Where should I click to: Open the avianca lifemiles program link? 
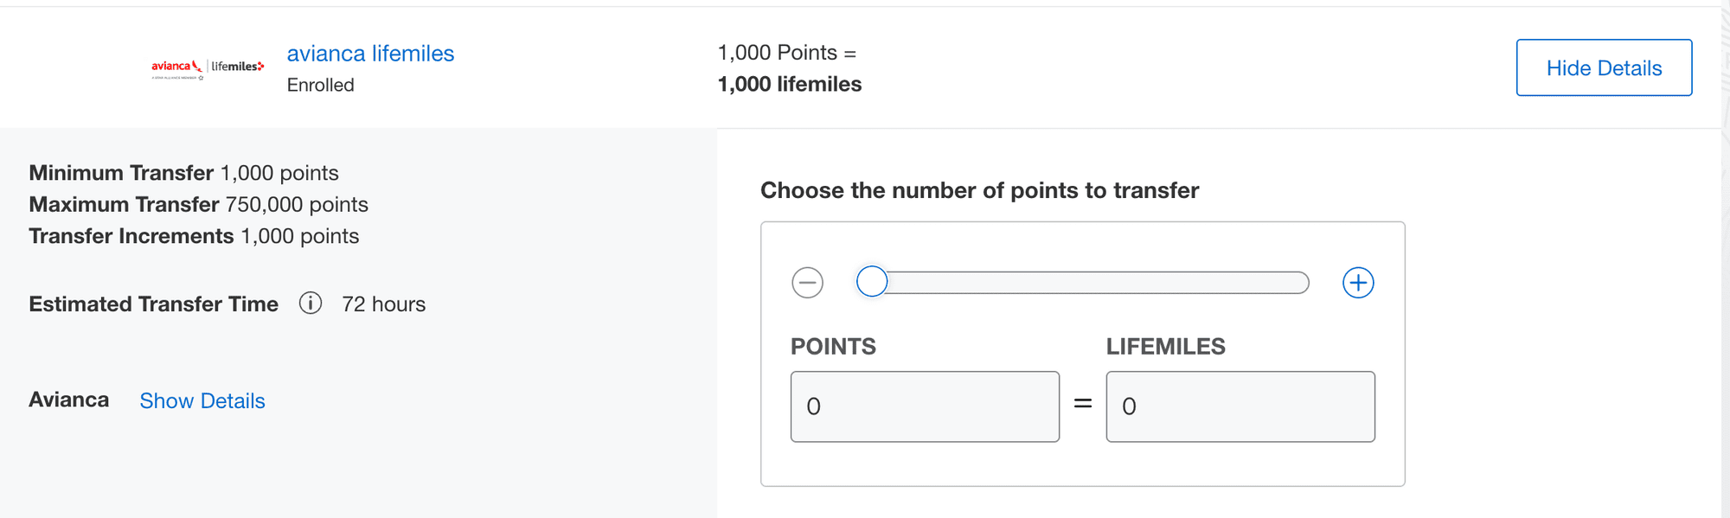pyautogui.click(x=370, y=54)
